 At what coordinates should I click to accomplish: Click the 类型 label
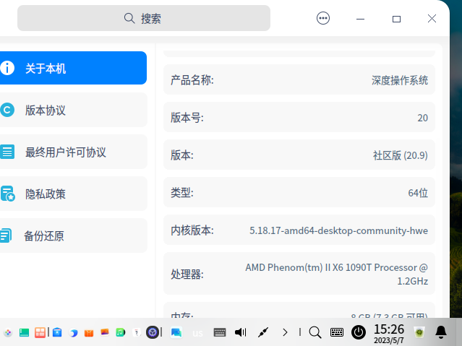point(182,193)
